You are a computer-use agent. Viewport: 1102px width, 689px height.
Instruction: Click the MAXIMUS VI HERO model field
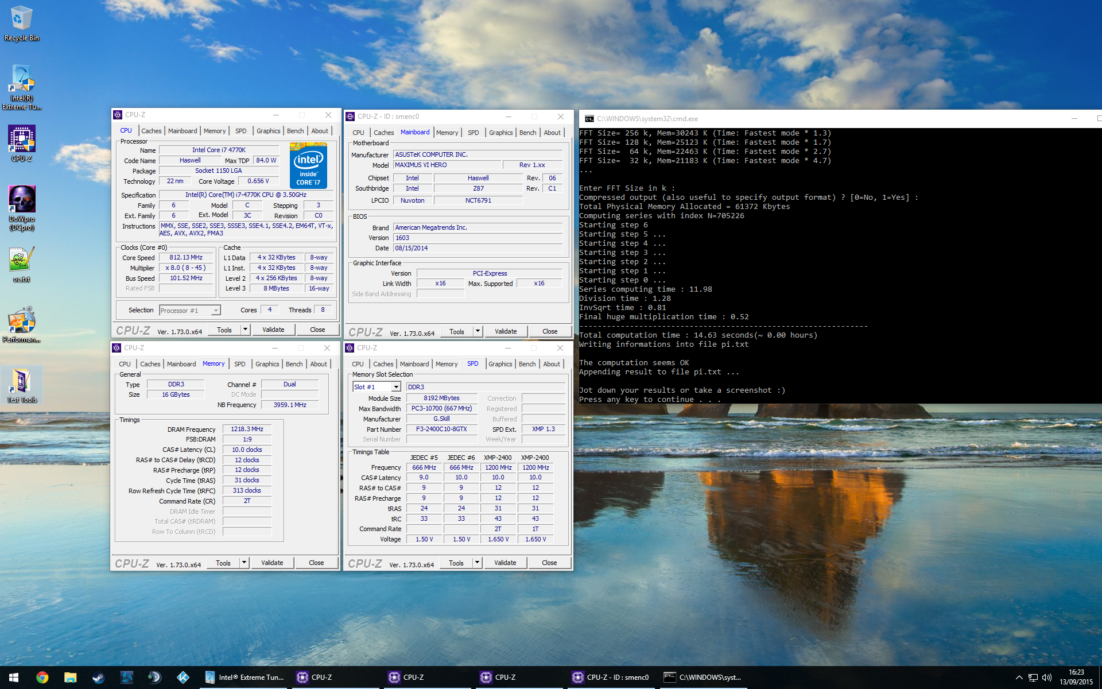click(x=447, y=165)
